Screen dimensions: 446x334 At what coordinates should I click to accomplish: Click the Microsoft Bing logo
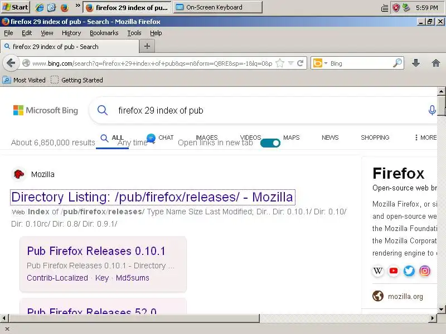(46, 110)
